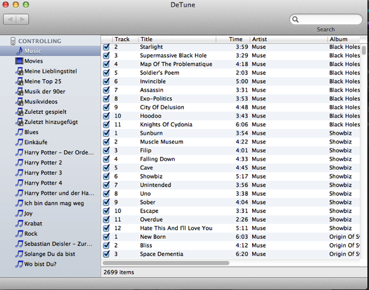Click the Solange Du da bist icon
The image size is (369, 290).
[19, 254]
